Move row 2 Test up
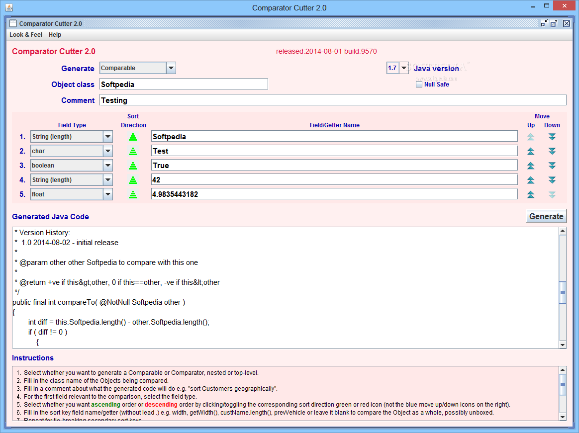Screen dimensions: 579x433 (x=531, y=151)
